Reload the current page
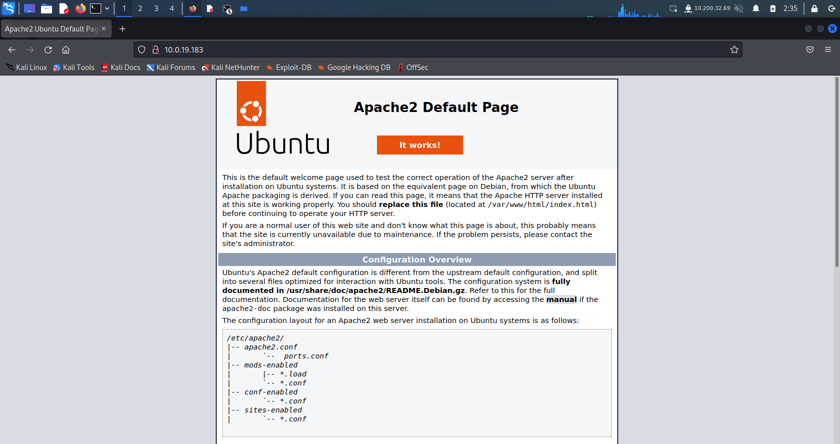This screenshot has width=840, height=444. tap(48, 50)
